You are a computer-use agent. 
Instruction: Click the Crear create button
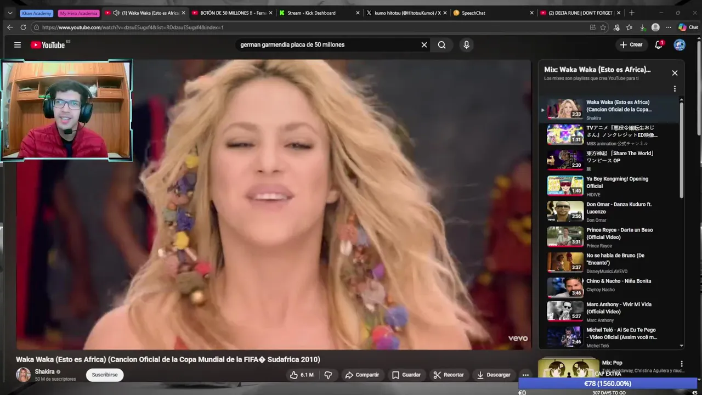tap(631, 45)
